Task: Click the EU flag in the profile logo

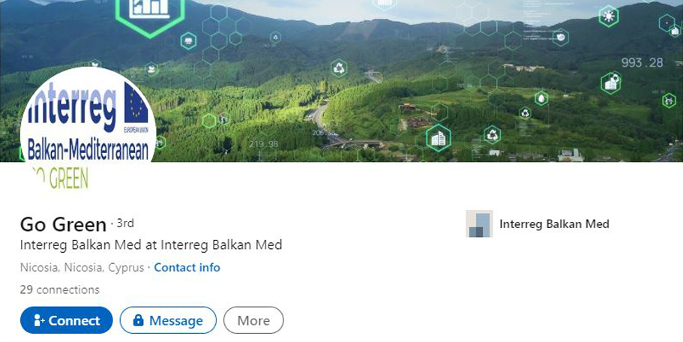Action: pyautogui.click(x=136, y=103)
